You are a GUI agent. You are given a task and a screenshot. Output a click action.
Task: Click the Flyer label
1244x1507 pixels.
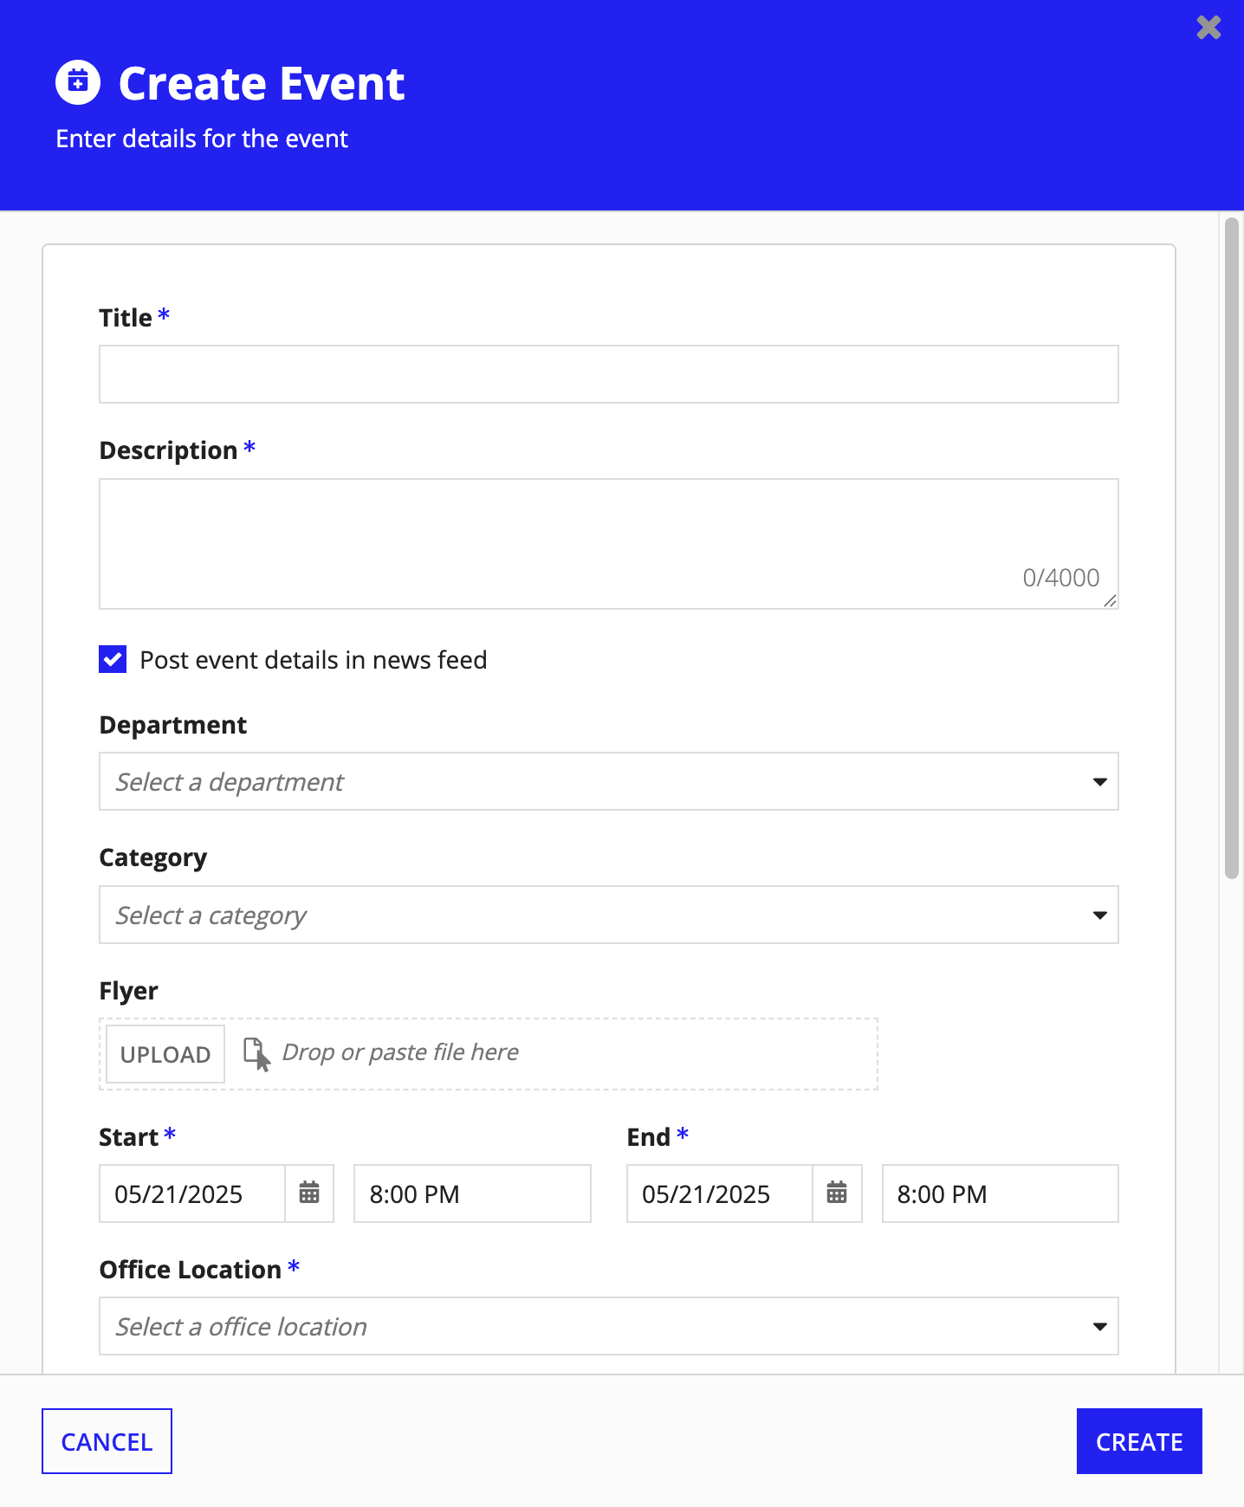coord(128,991)
